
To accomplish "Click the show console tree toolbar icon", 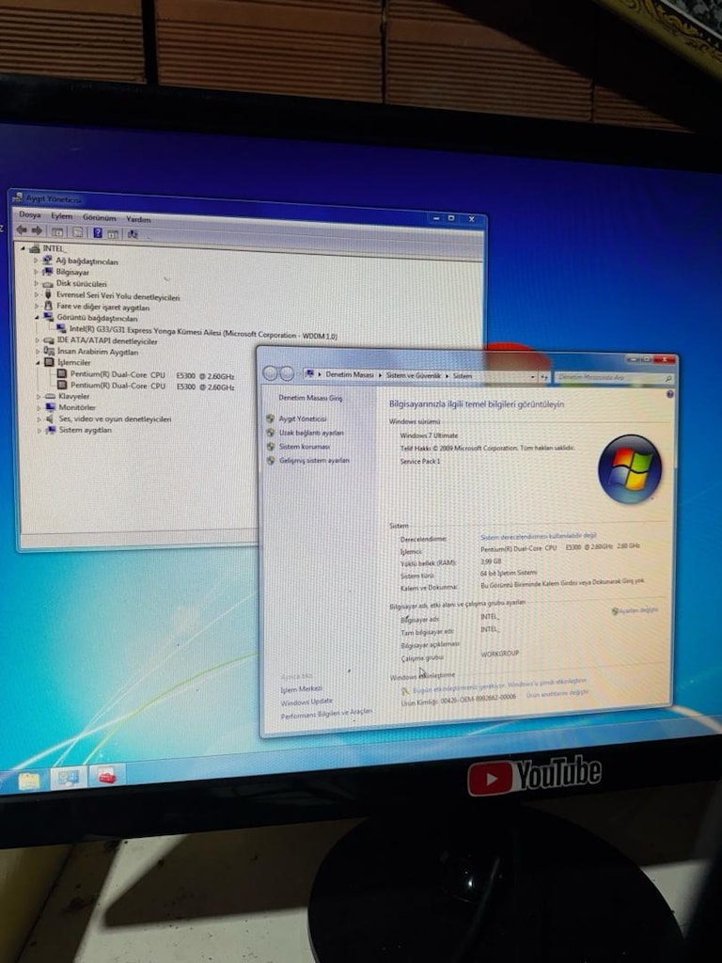I will pos(57,232).
